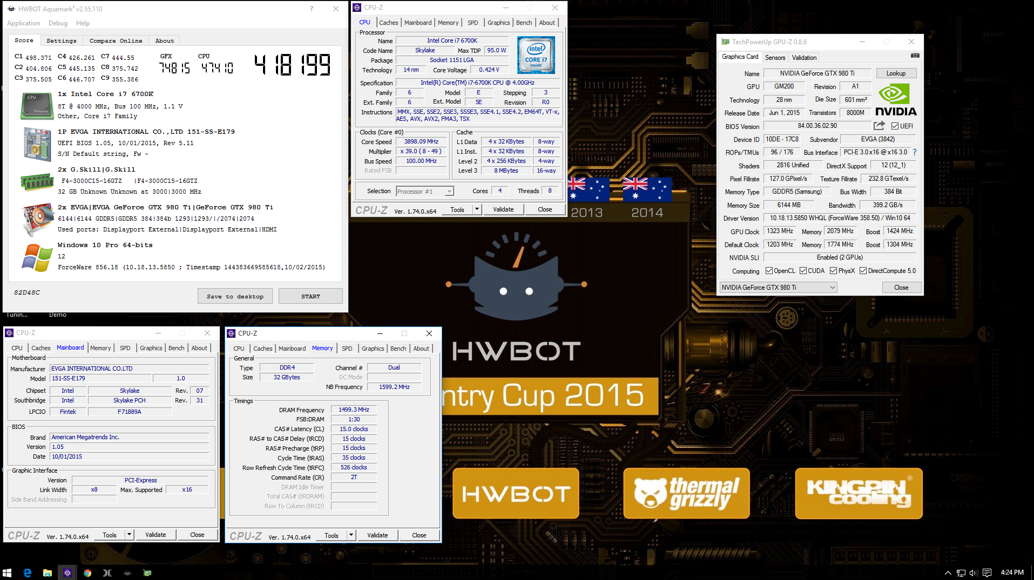
Task: Click the RAM stick icon in Aquamark
Action: [x=37, y=182]
